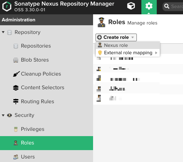Choose External role mapping menu item
183x162 pixels.
[128, 53]
